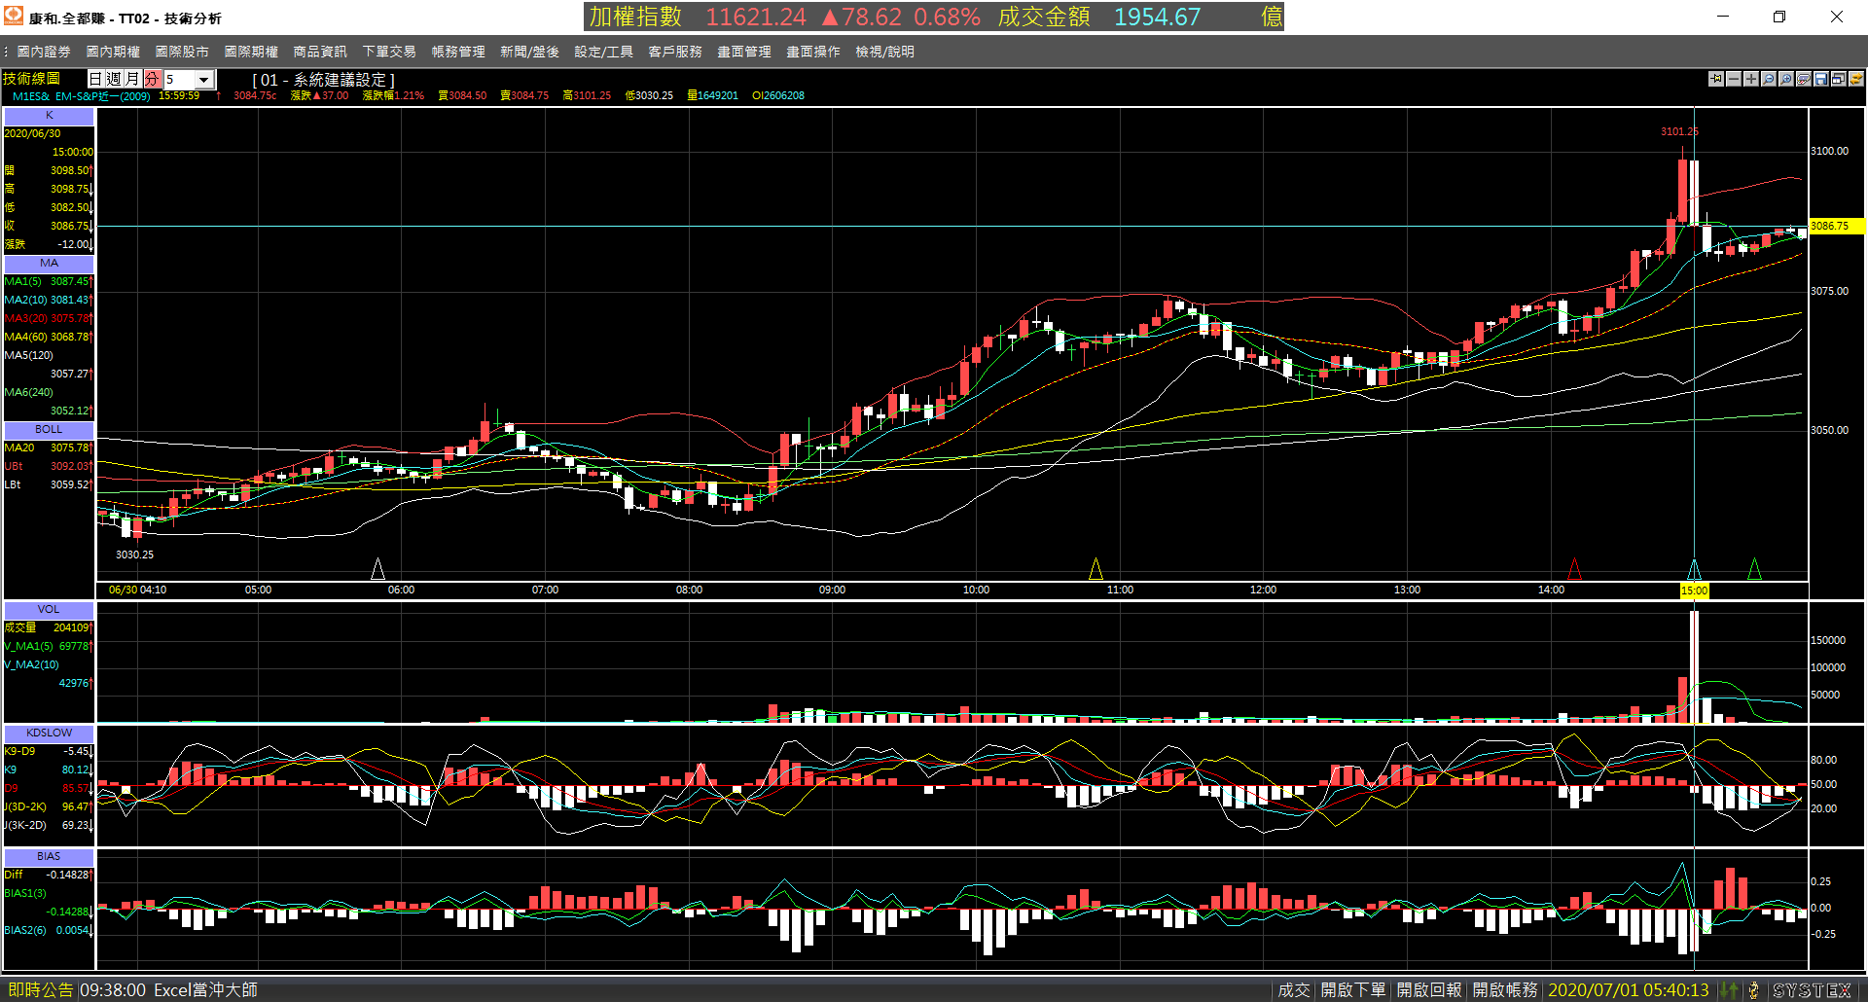Open the 國內證券 menu
Screen dimensions: 1868x1002
point(44,52)
